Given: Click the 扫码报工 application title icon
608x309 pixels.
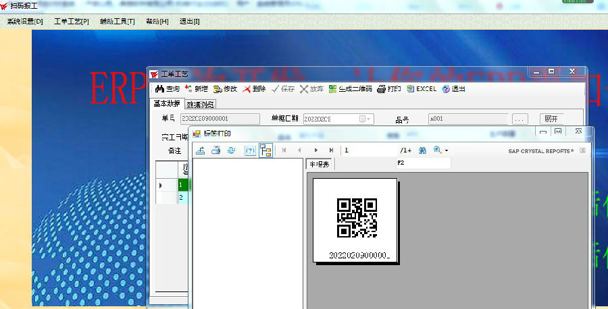Looking at the screenshot, I should point(4,6).
